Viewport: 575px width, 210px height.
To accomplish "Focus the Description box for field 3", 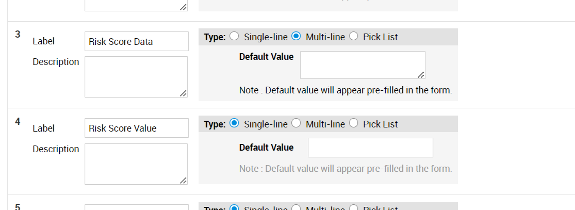I will click(136, 76).
